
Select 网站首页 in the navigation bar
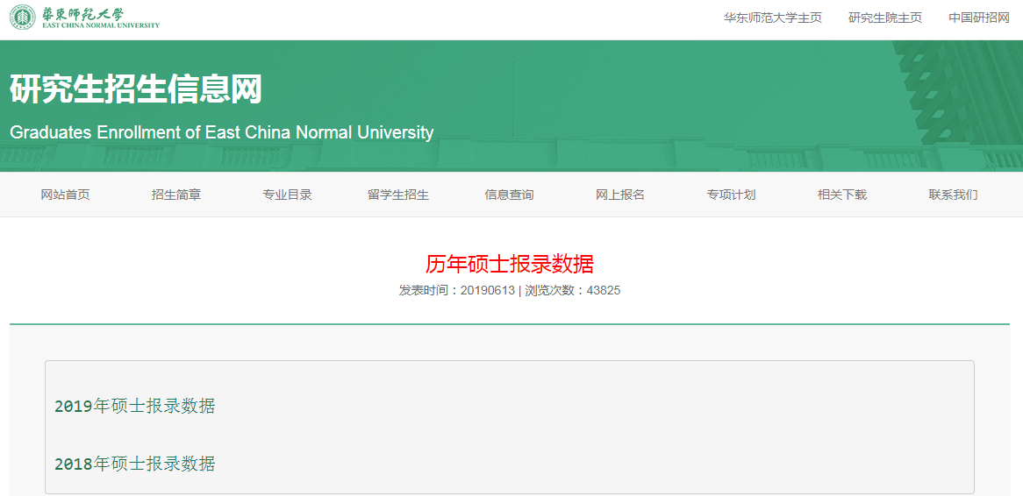point(65,195)
